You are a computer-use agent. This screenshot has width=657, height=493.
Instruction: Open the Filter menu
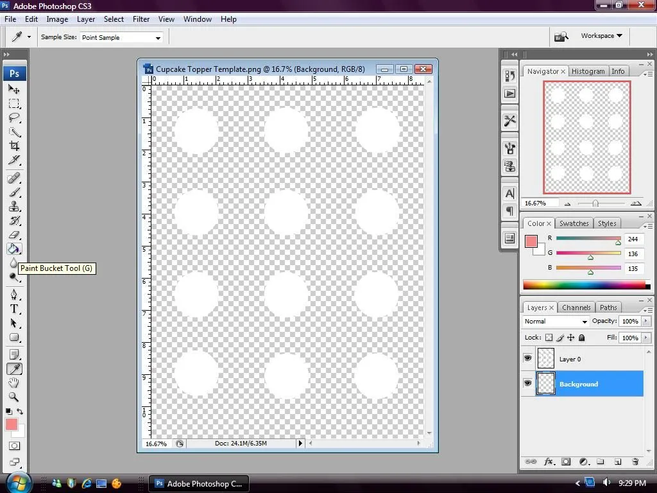(141, 19)
